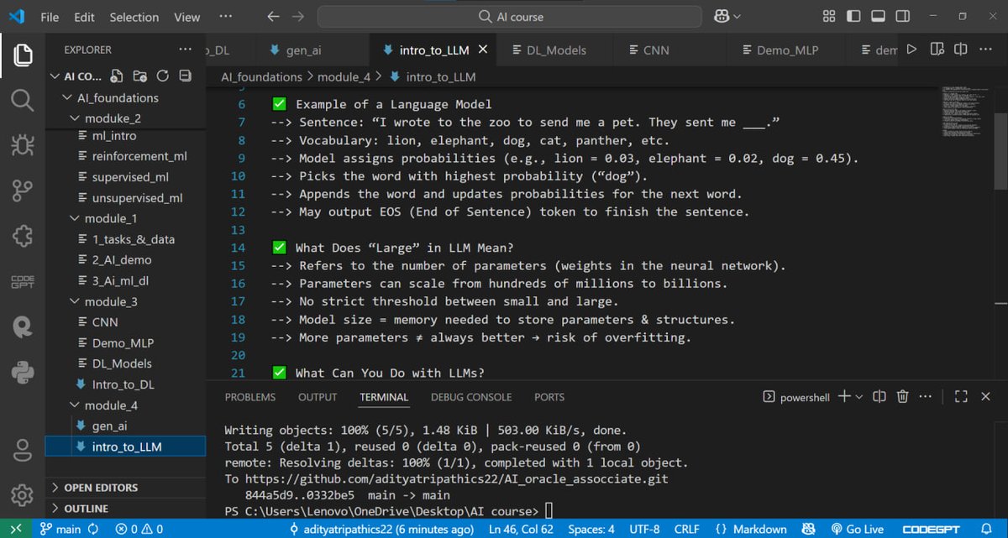
Task: Toggle the primary side bar
Action: 853,16
